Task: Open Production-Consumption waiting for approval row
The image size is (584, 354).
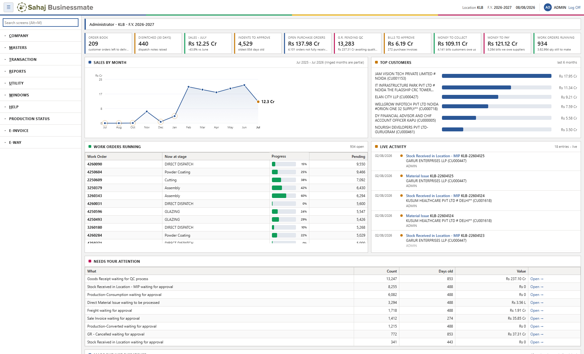Action: 332,295
